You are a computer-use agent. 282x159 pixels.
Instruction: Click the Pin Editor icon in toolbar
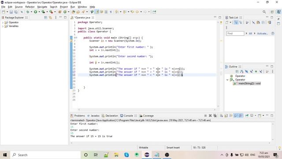point(154,12)
